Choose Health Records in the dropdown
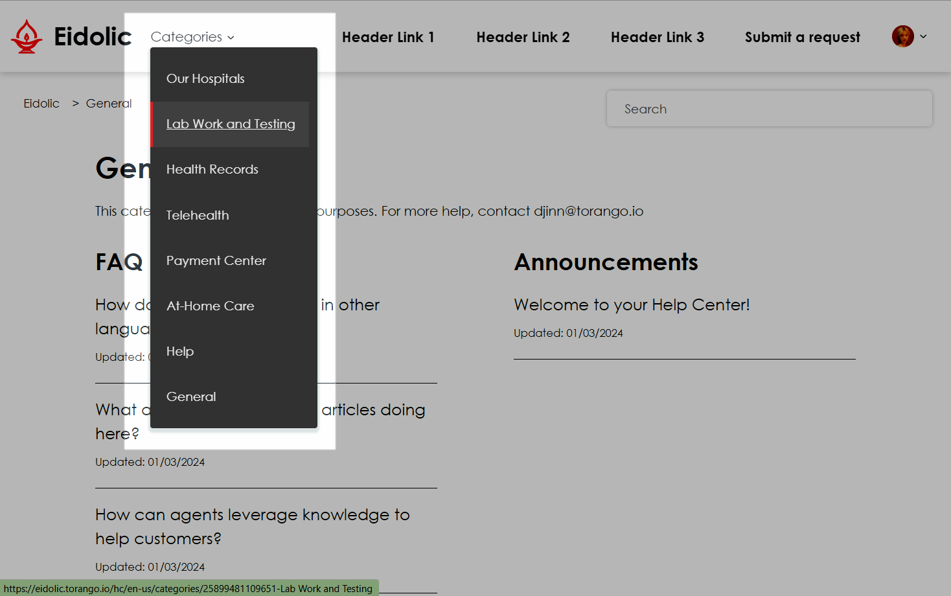The width and height of the screenshot is (951, 596). click(212, 169)
